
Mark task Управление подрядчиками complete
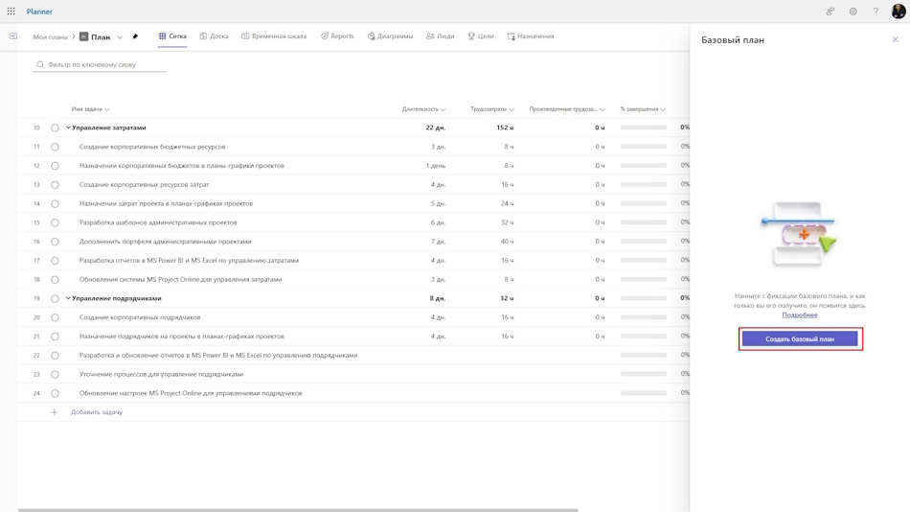point(55,299)
